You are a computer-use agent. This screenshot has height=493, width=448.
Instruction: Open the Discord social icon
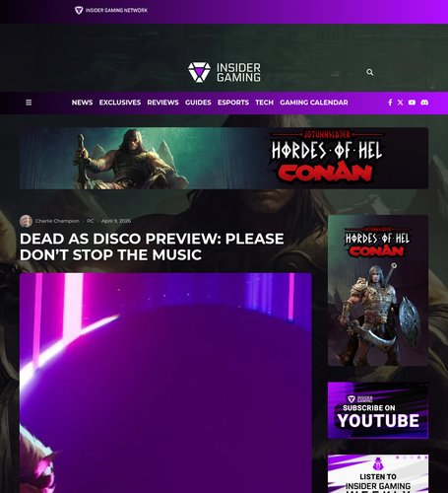tap(424, 103)
